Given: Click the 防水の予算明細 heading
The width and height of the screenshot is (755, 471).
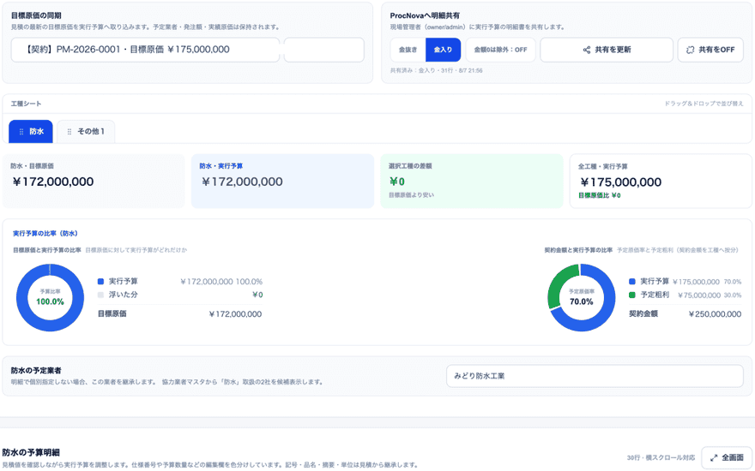Looking at the screenshot, I should [x=31, y=453].
